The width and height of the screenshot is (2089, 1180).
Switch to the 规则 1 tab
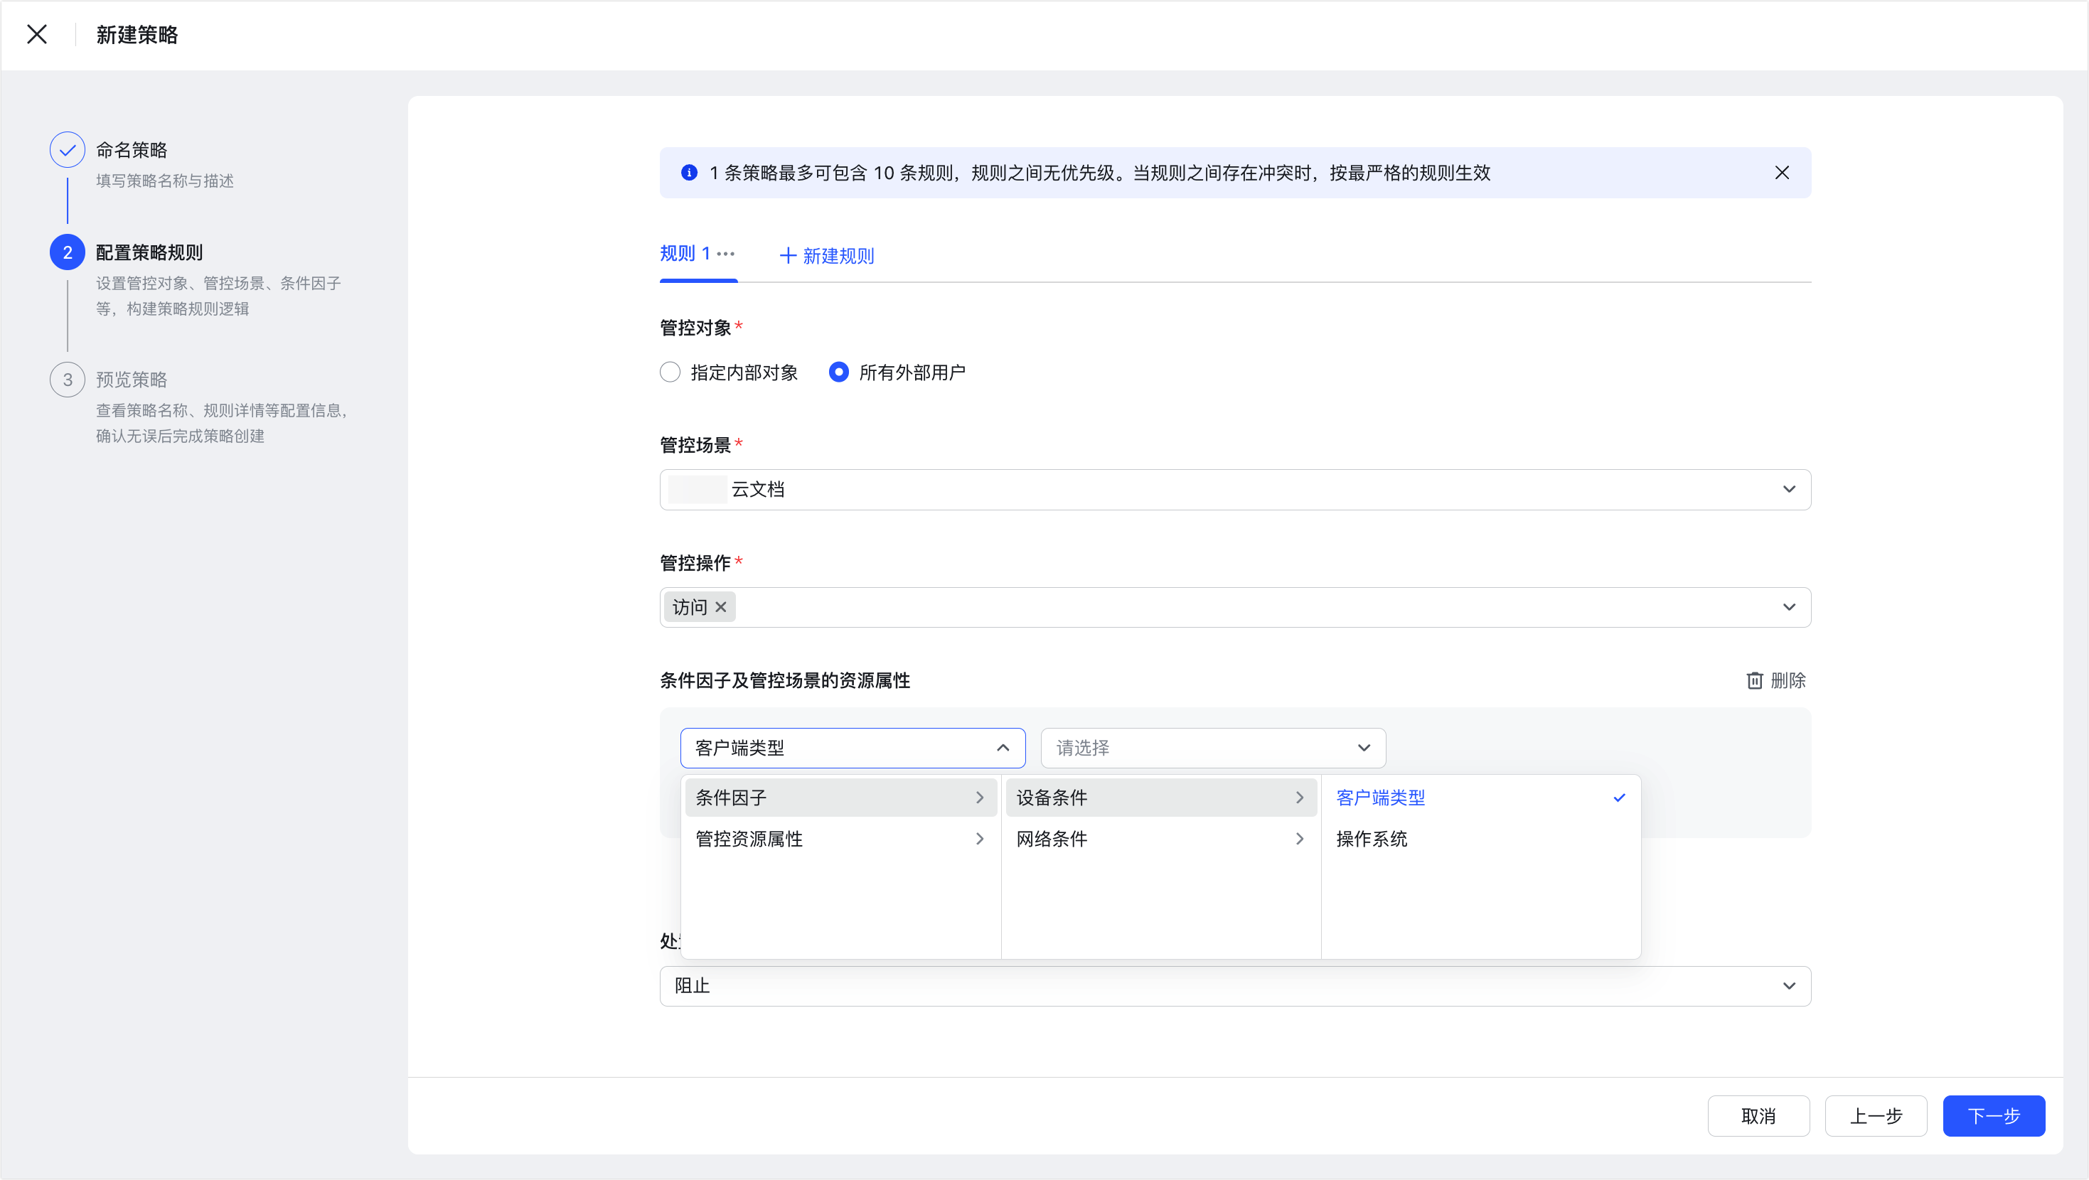pyautogui.click(x=685, y=254)
